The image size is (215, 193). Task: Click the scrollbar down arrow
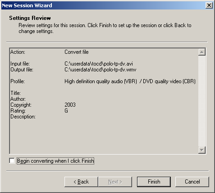(202, 150)
